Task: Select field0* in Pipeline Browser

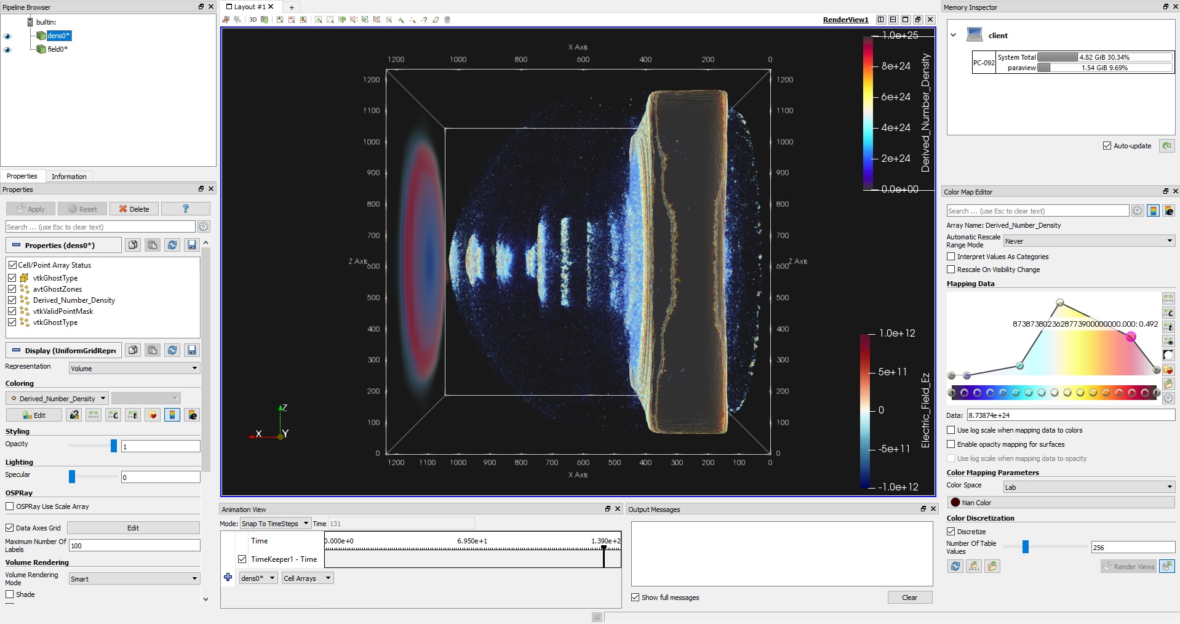Action: (x=57, y=49)
